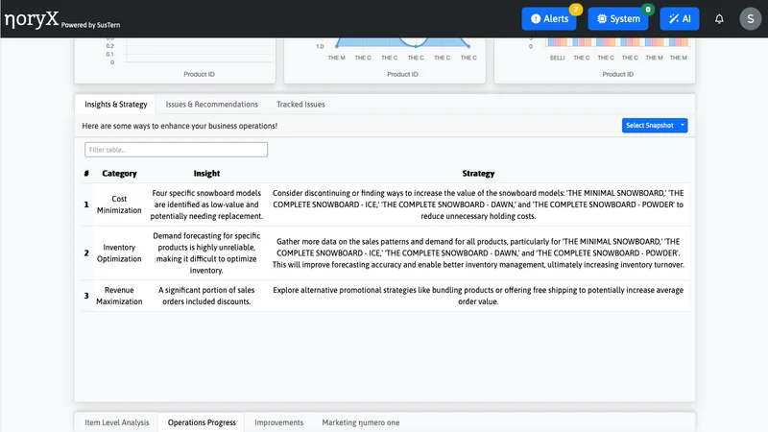Open the user profile avatar S
The width and height of the screenshot is (768, 432).
pos(751,18)
